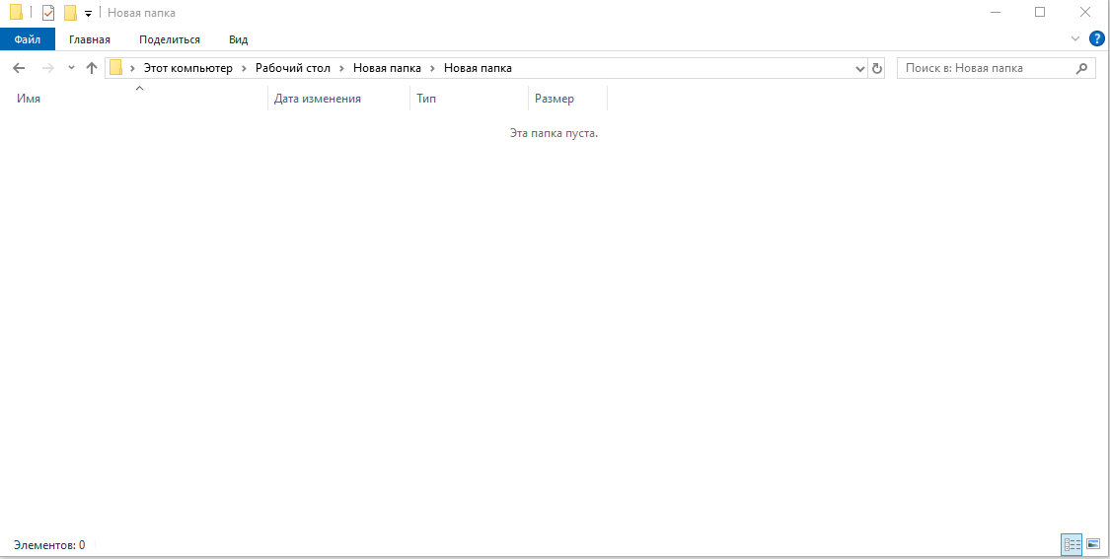Click the Forward navigation arrow
Image resolution: width=1110 pixels, height=559 pixels.
pos(48,69)
